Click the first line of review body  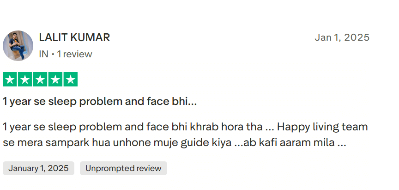pos(185,127)
